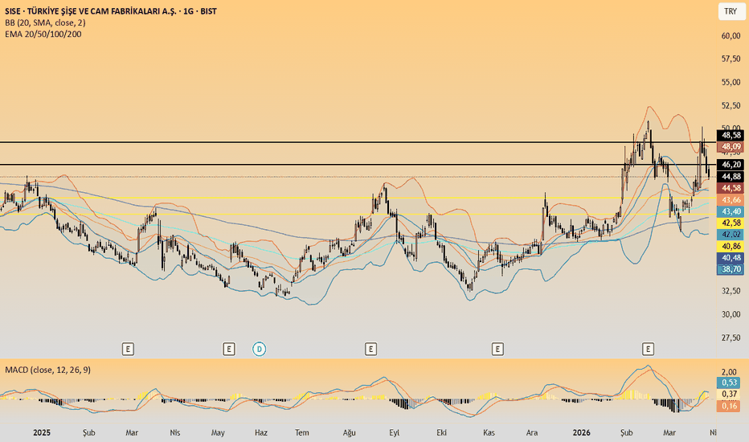The width and height of the screenshot is (749, 442).
Task: Click the blue 43,40 price label
Action: [x=731, y=211]
